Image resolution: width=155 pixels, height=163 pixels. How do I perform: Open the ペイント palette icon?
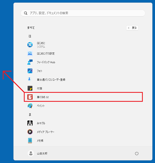click(30, 106)
